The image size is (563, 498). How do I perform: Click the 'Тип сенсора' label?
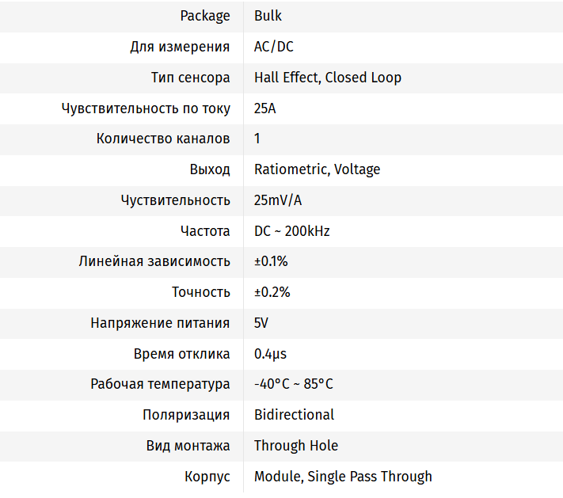190,78
